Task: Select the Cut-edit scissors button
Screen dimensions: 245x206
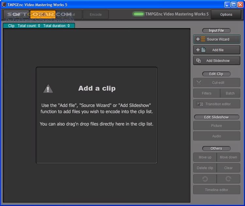Action: [x=217, y=83]
